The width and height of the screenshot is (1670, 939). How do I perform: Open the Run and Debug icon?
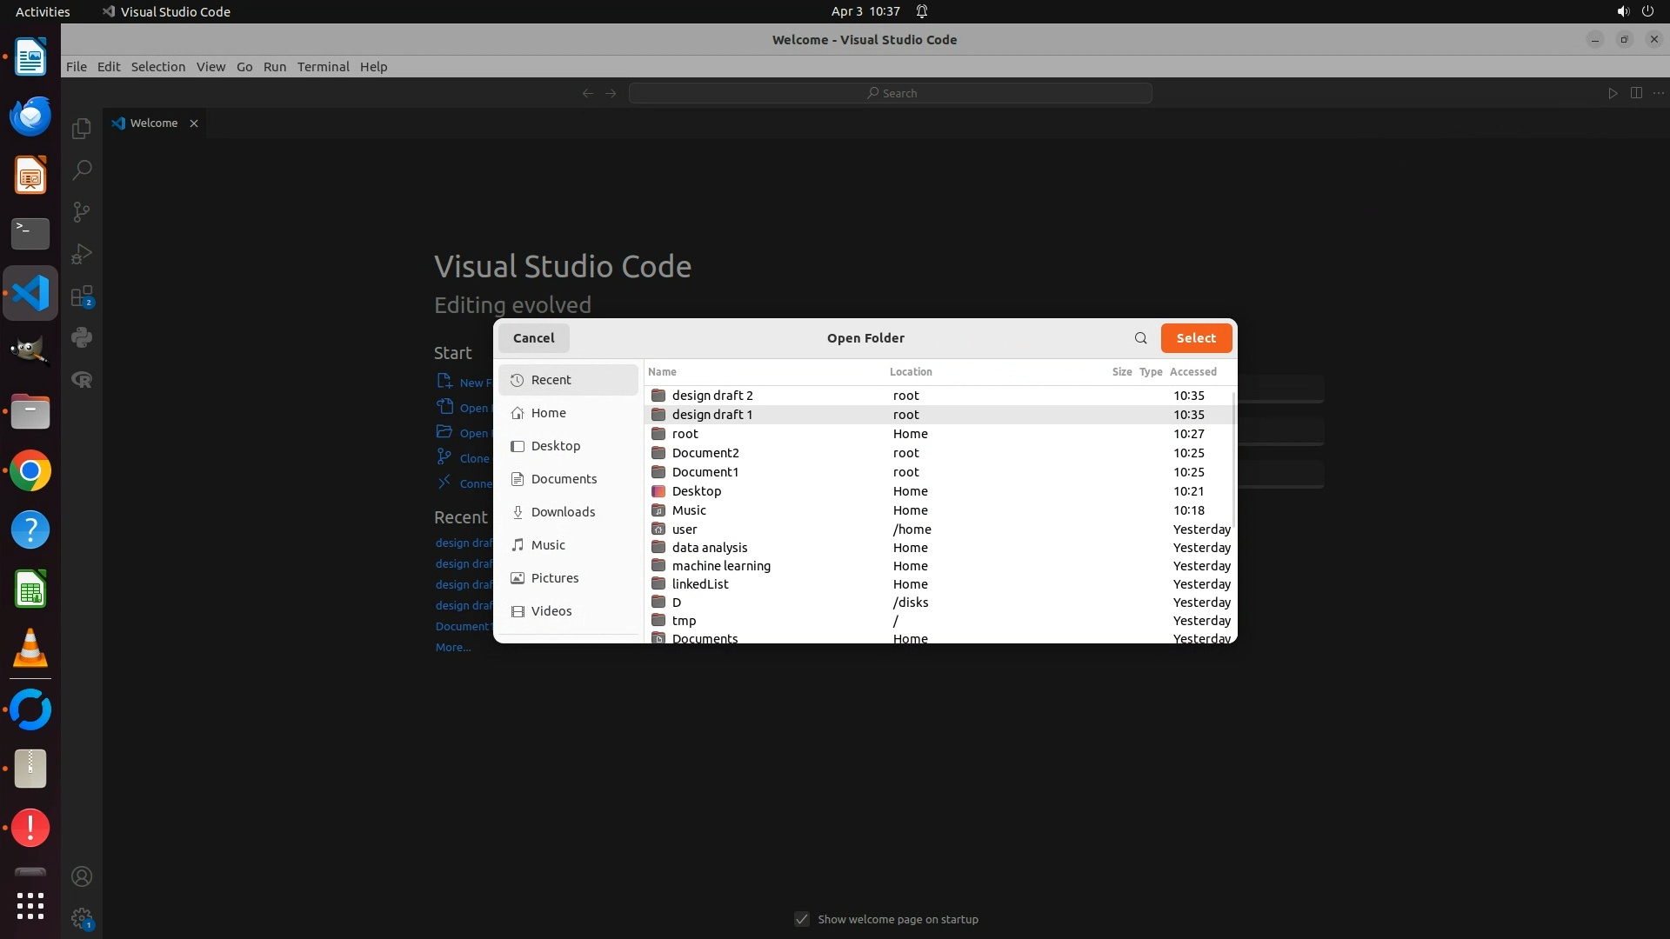point(82,254)
